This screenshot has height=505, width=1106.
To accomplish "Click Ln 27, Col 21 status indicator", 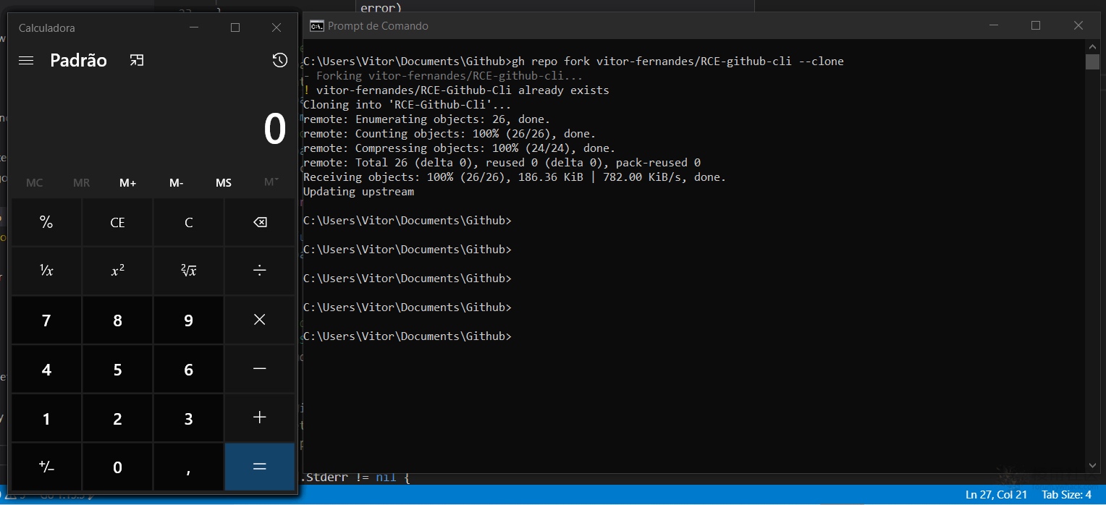I will point(996,495).
